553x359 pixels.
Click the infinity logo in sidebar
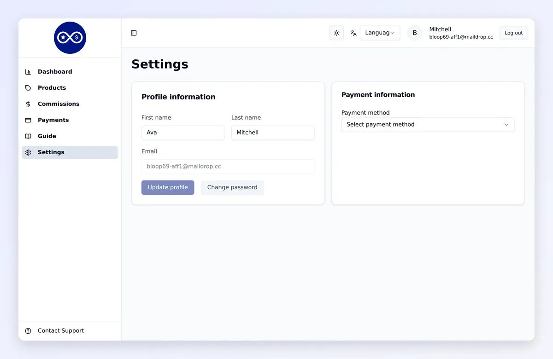(x=70, y=38)
